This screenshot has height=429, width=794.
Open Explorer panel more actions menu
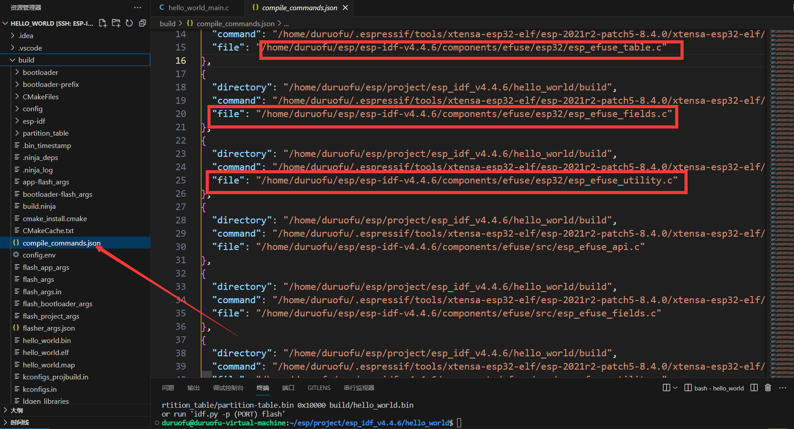click(x=137, y=8)
